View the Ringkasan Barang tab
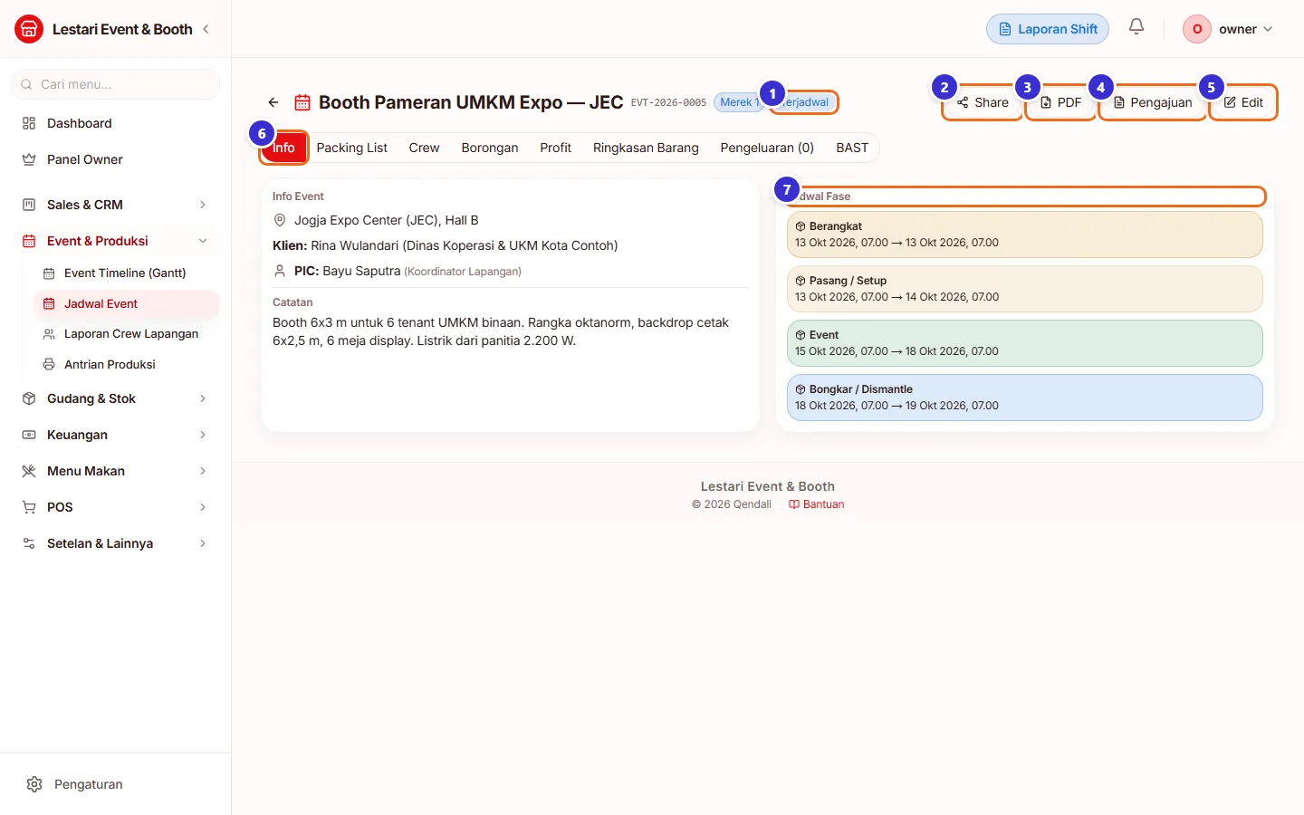This screenshot has width=1304, height=815. [646, 148]
